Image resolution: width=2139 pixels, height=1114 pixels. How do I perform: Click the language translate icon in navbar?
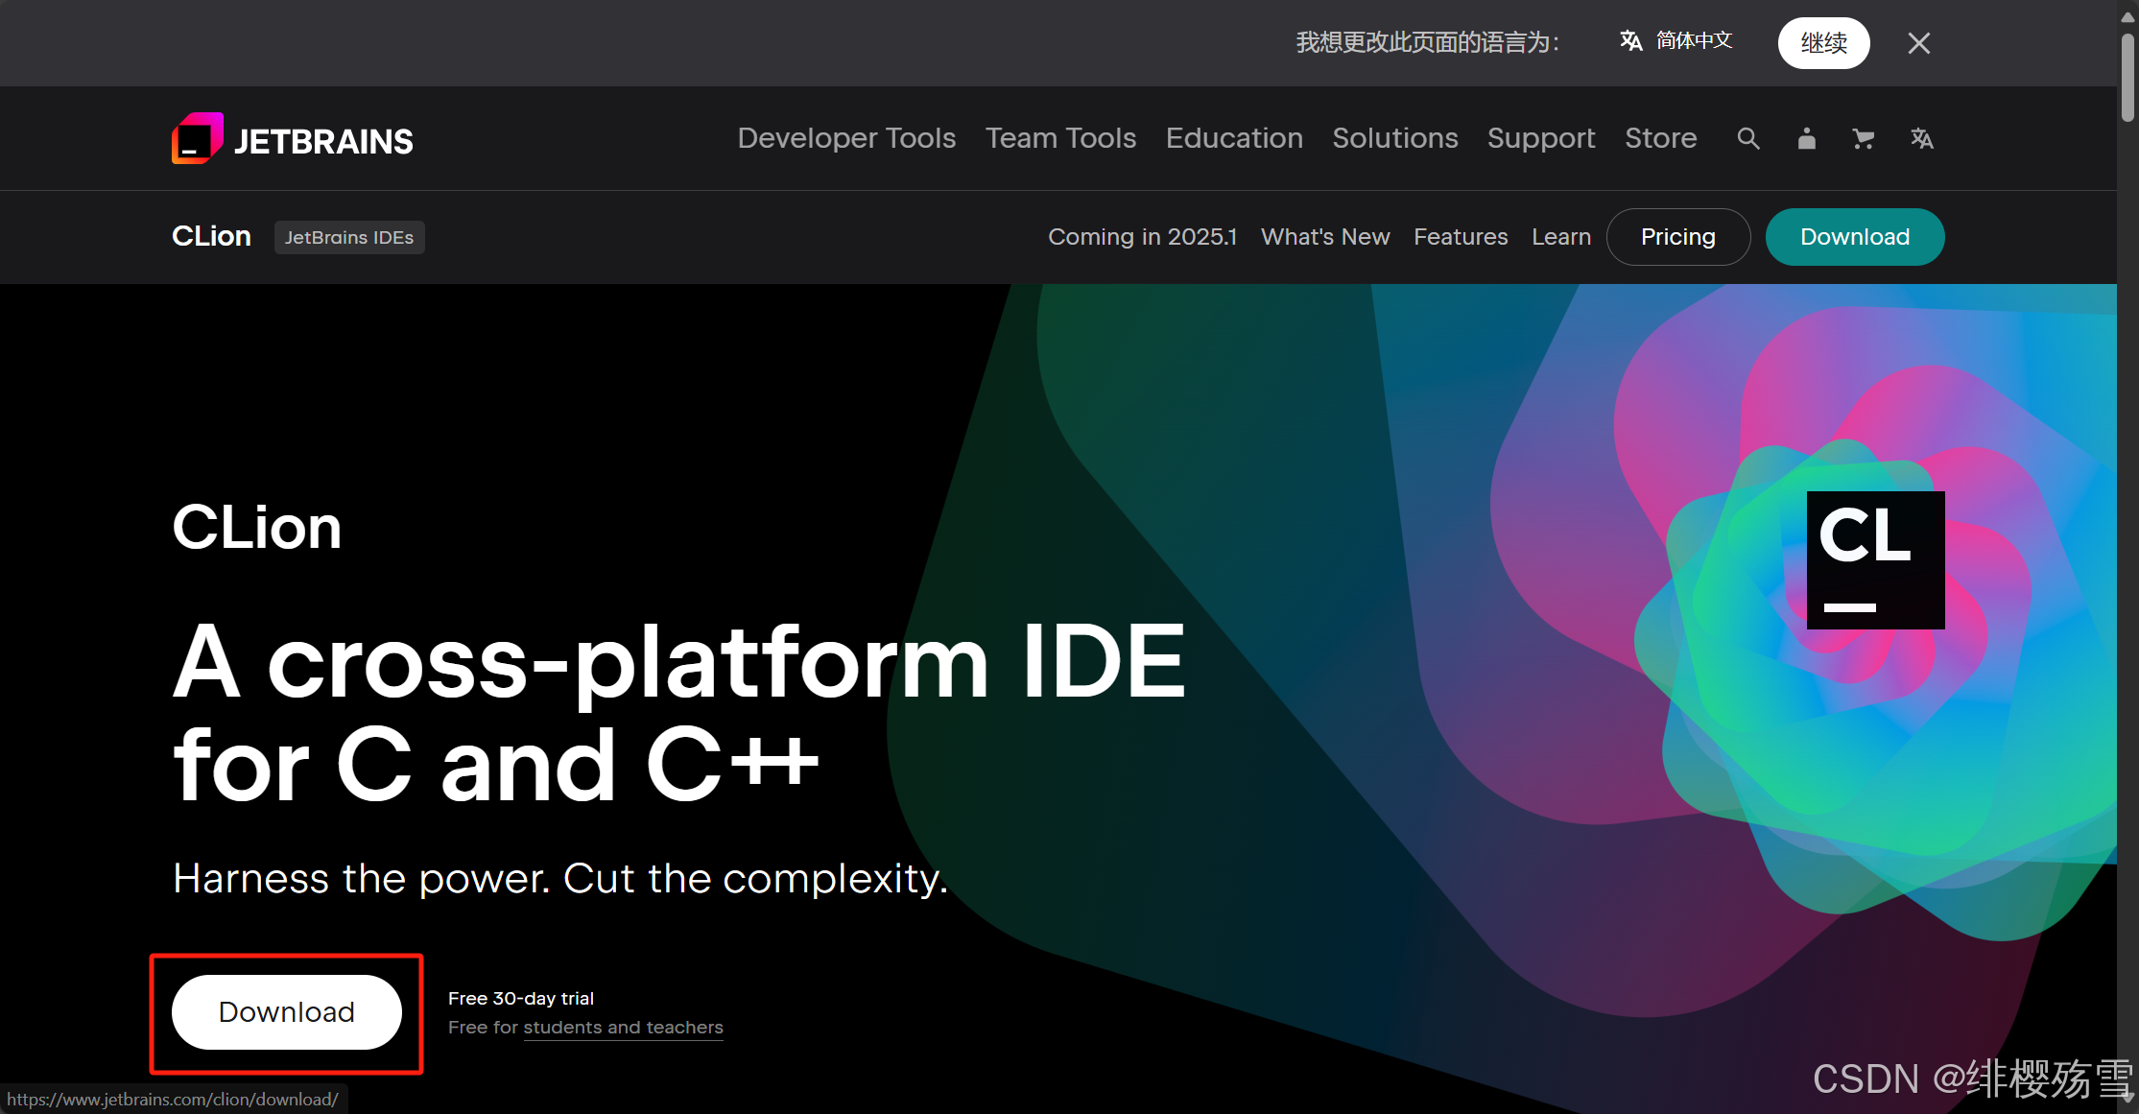coord(1921,139)
